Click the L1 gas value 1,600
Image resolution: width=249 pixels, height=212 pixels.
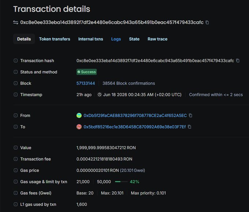82,204
